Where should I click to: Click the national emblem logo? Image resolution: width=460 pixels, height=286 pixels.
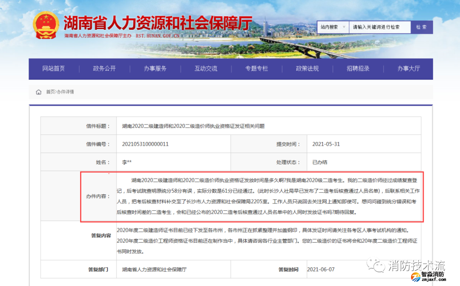[46, 26]
